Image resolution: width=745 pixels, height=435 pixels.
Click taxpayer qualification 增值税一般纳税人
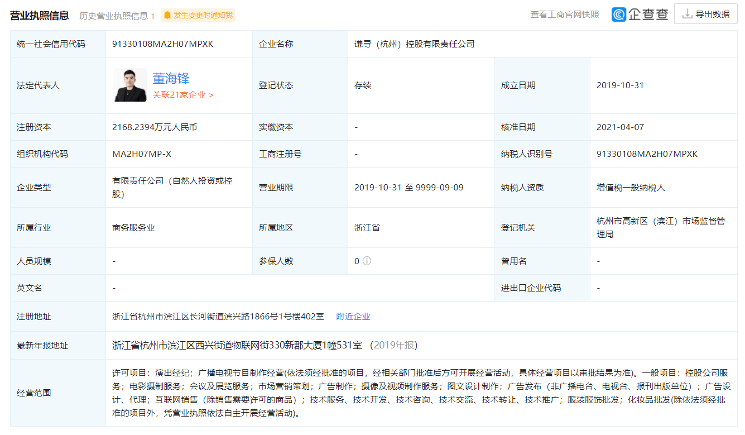point(631,187)
